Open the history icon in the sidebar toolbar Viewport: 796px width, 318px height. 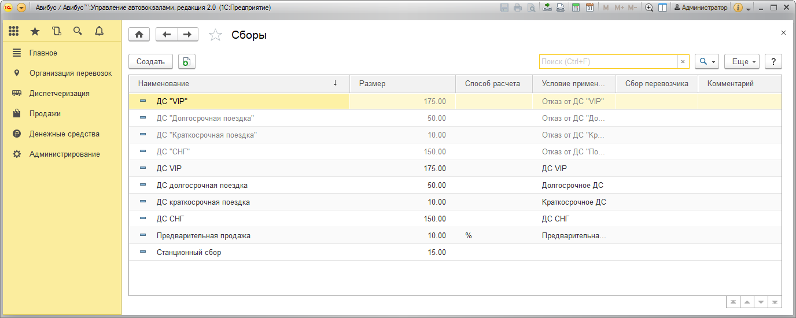pyautogui.click(x=56, y=31)
